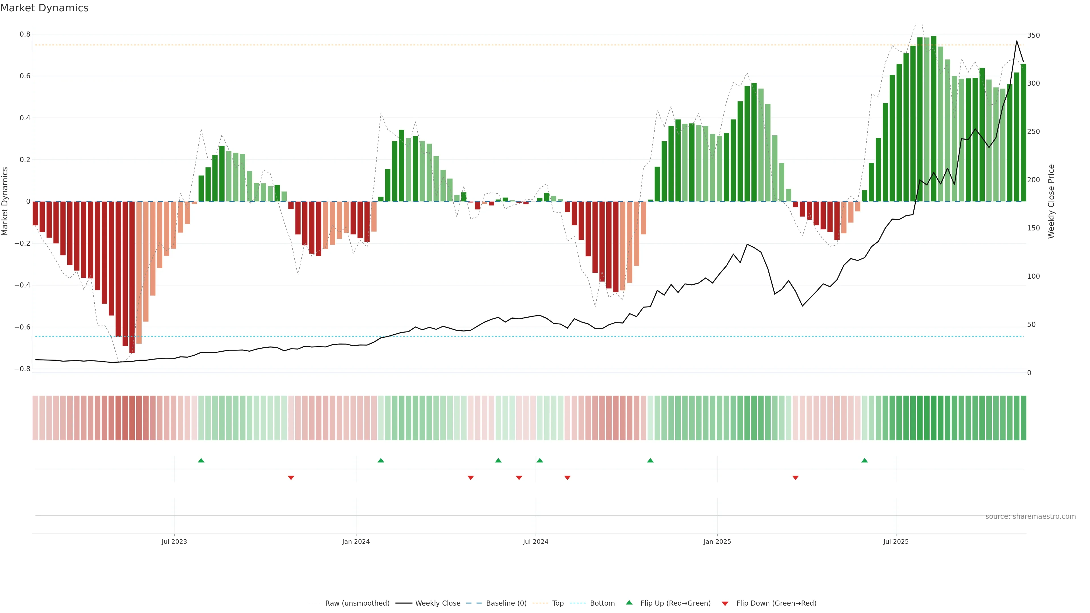This screenshot has width=1090, height=613.
Task: Click the green Flip Up marker nearest Jan 2024
Action: click(381, 460)
